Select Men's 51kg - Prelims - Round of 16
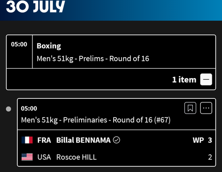This screenshot has height=172, width=222. coord(93,59)
